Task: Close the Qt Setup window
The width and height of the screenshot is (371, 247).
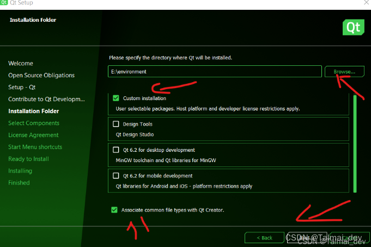Action: click(366, 3)
